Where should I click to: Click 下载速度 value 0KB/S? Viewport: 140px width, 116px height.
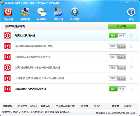[97, 106]
